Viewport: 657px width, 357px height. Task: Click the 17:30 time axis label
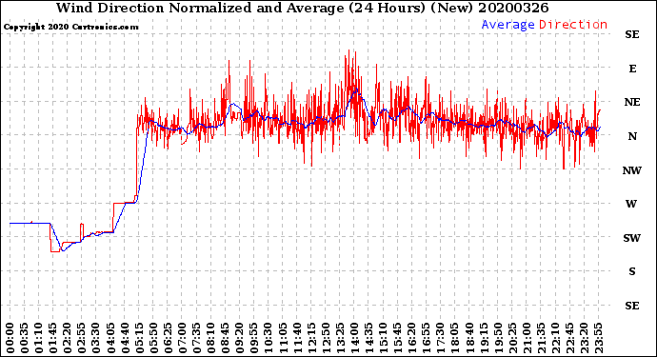440,338
